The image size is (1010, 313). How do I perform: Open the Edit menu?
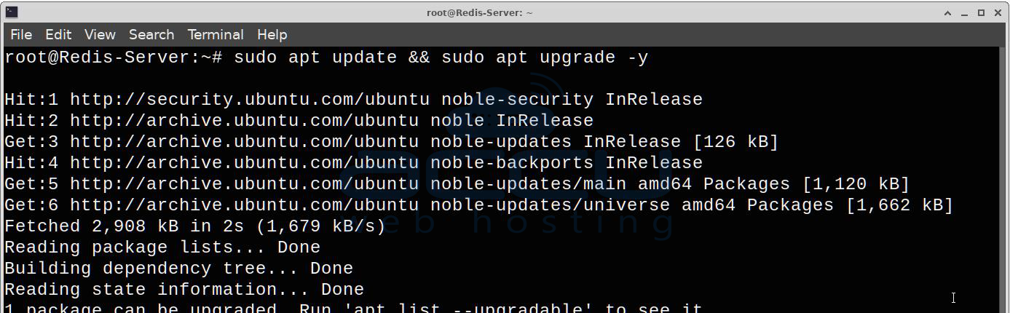[x=58, y=34]
